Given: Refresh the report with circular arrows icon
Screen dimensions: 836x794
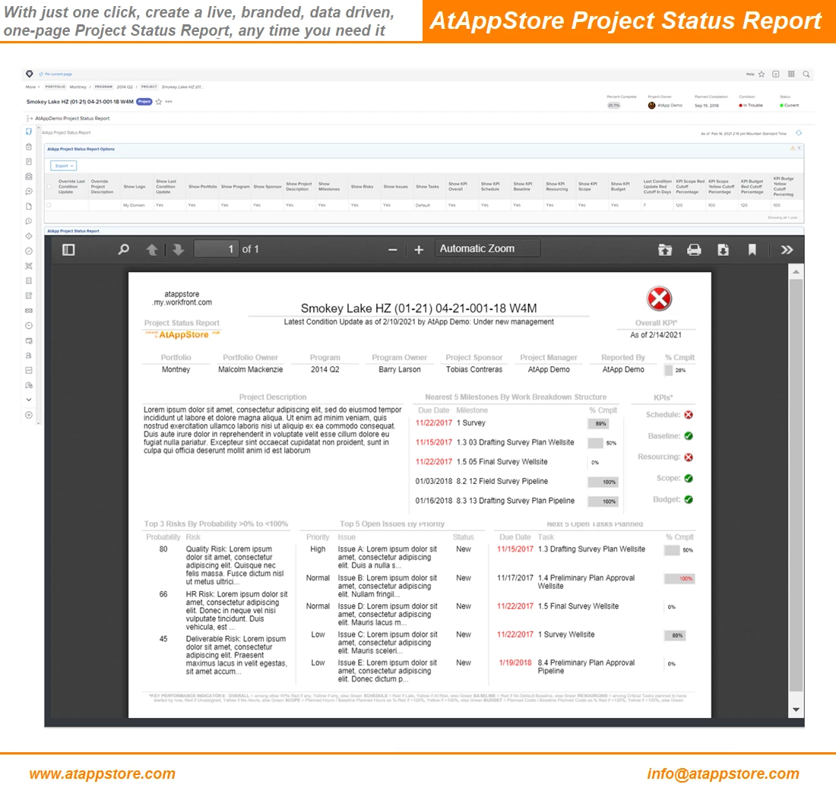Looking at the screenshot, I should [x=798, y=133].
